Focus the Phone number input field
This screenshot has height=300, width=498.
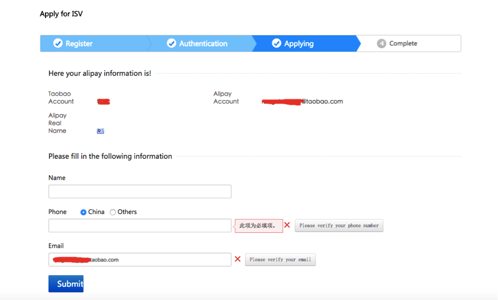point(140,226)
